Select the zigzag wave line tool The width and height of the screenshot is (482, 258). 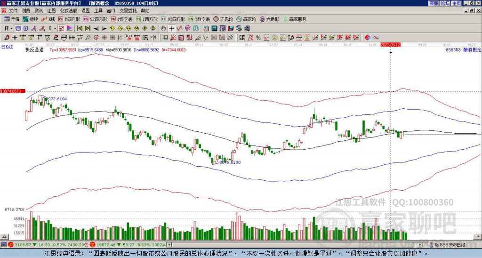point(206,38)
